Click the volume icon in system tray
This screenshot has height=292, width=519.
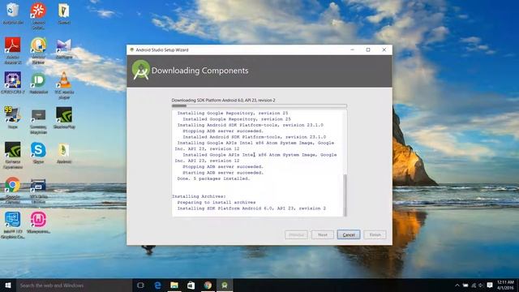click(x=481, y=285)
